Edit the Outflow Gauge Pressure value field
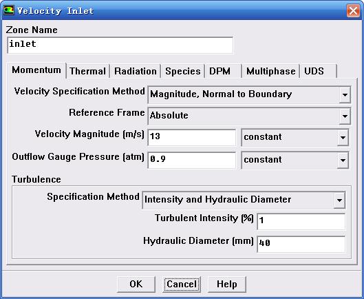The height and width of the screenshot is (299, 364). click(192, 160)
